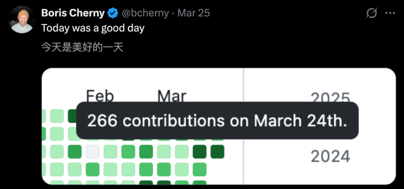Click the dark green cell left of the tooltip

tap(72, 116)
